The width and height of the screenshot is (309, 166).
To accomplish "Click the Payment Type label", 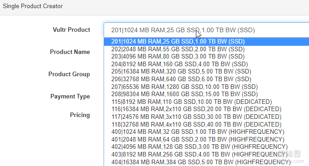I will [70, 96].
